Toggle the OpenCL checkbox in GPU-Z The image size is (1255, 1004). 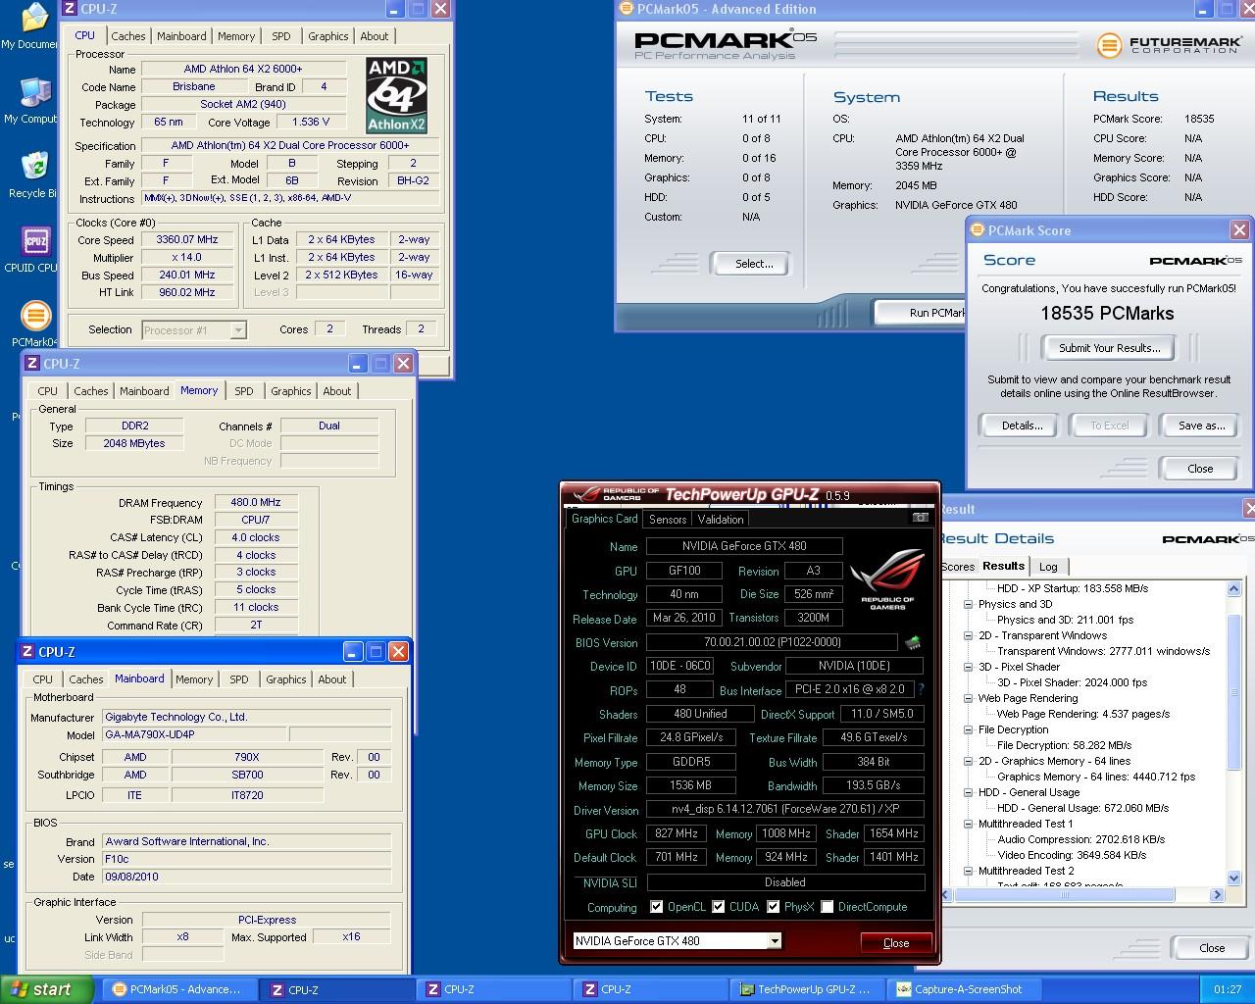[x=656, y=907]
